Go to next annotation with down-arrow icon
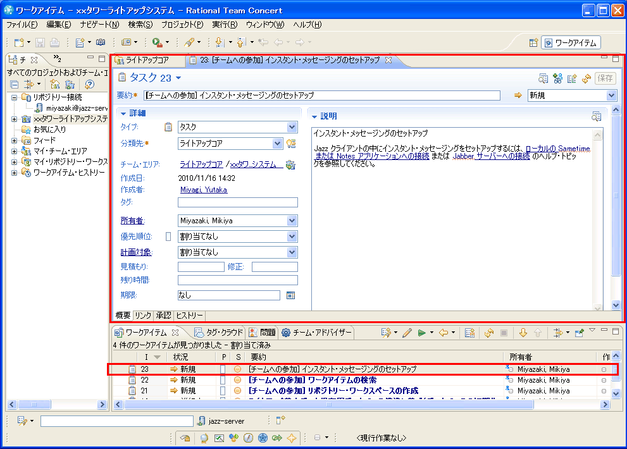 click(219, 42)
